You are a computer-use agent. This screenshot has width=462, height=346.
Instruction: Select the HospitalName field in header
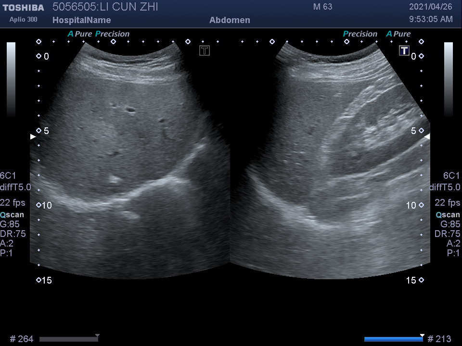point(81,20)
